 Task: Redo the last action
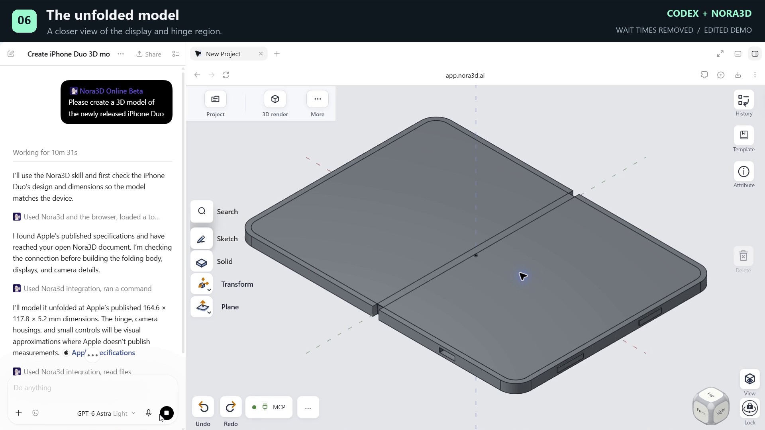coord(231,407)
